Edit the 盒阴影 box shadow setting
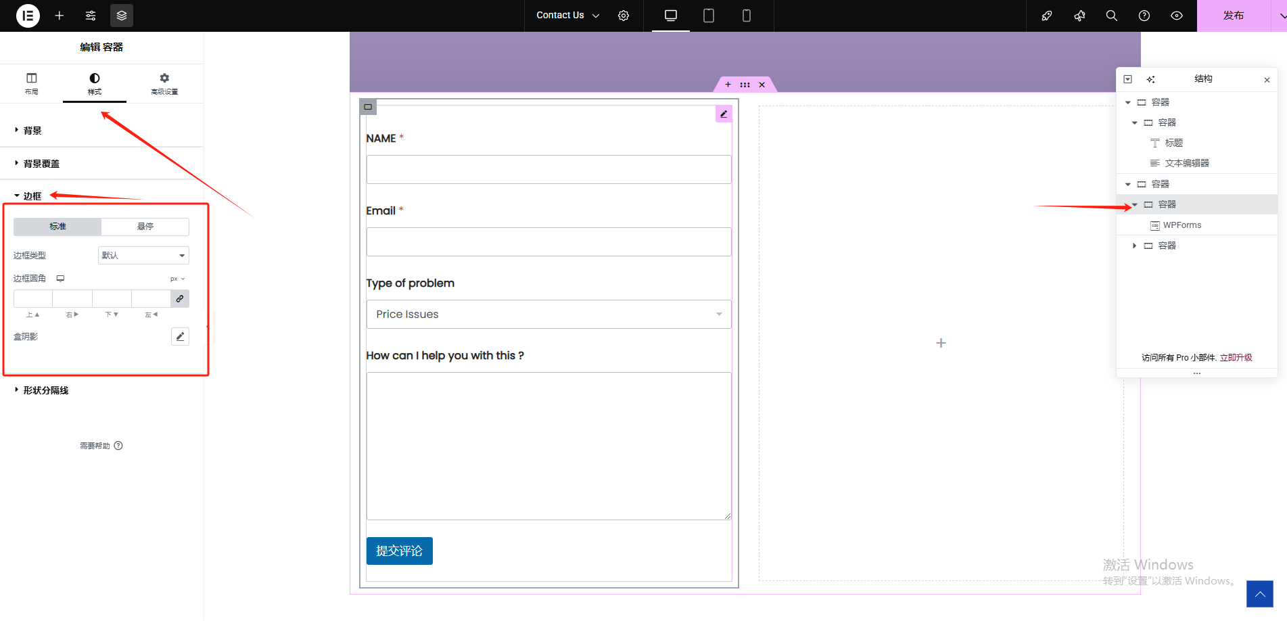 point(180,337)
